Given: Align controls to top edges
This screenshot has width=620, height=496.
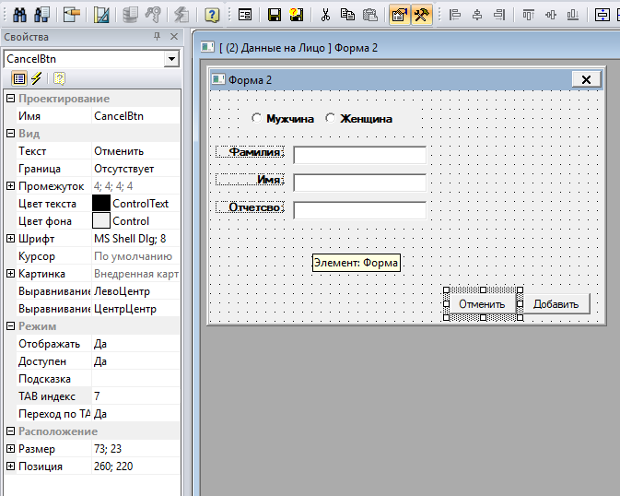Looking at the screenshot, I should [x=529, y=15].
